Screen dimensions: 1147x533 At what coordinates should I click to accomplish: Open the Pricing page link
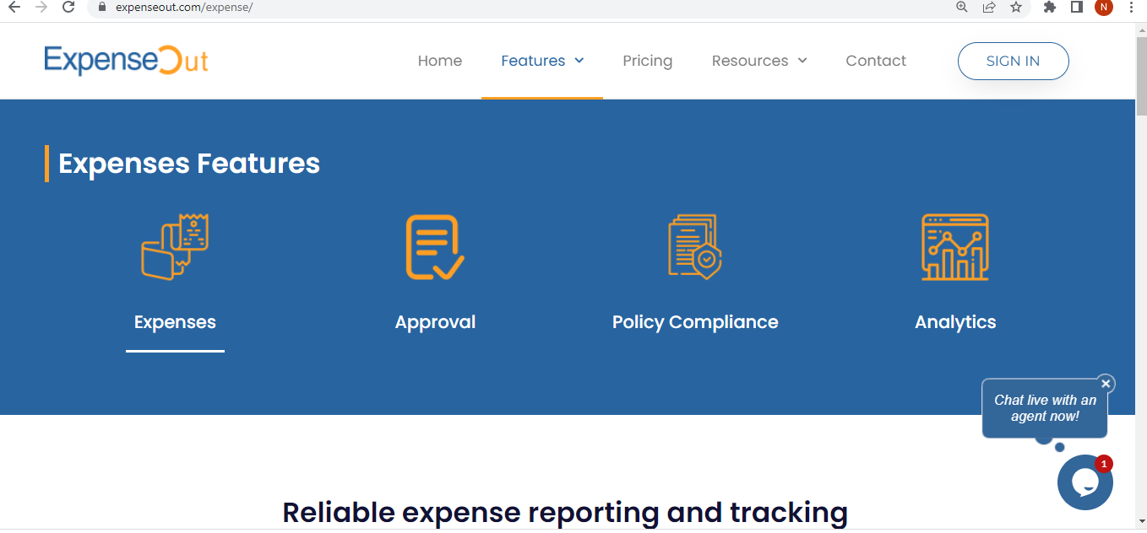(x=647, y=61)
